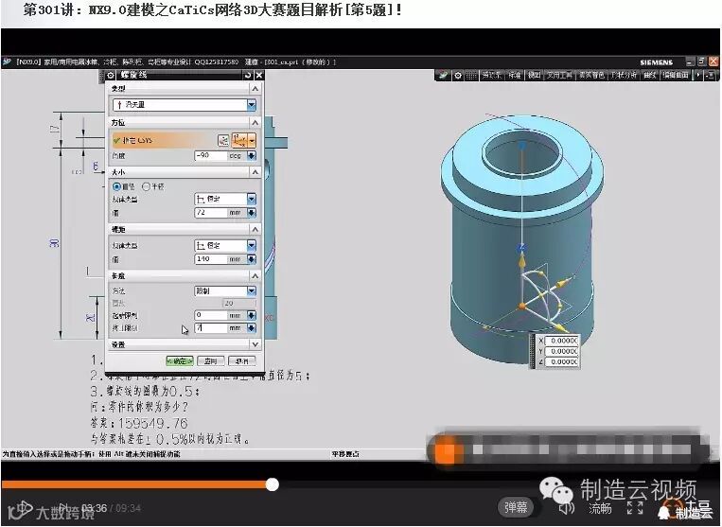Select the 流畅 video quality option
This screenshot has width=722, height=527.
(600, 508)
